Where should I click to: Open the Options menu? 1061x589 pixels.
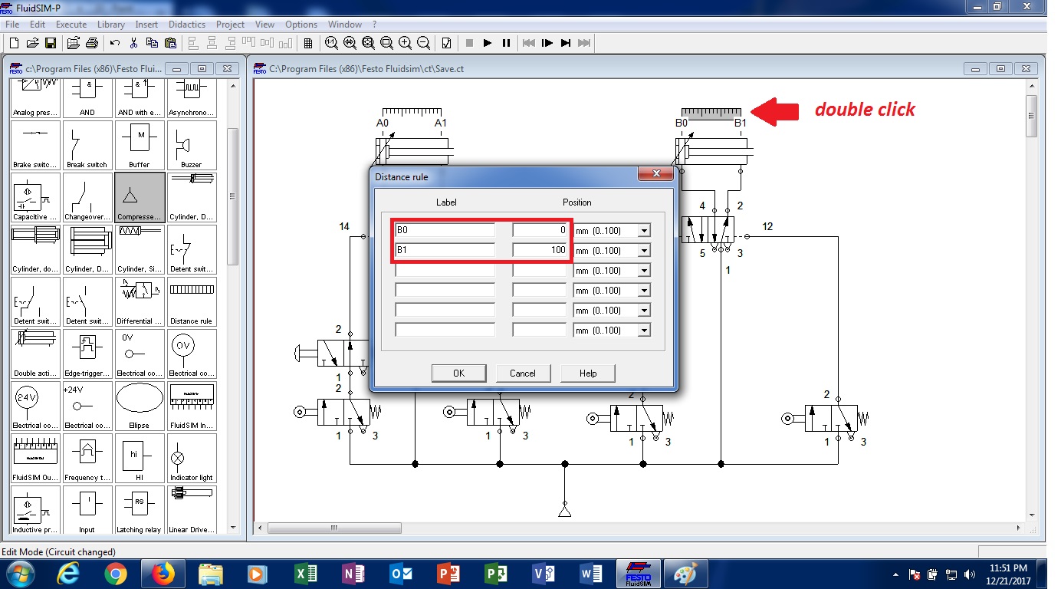coord(301,25)
